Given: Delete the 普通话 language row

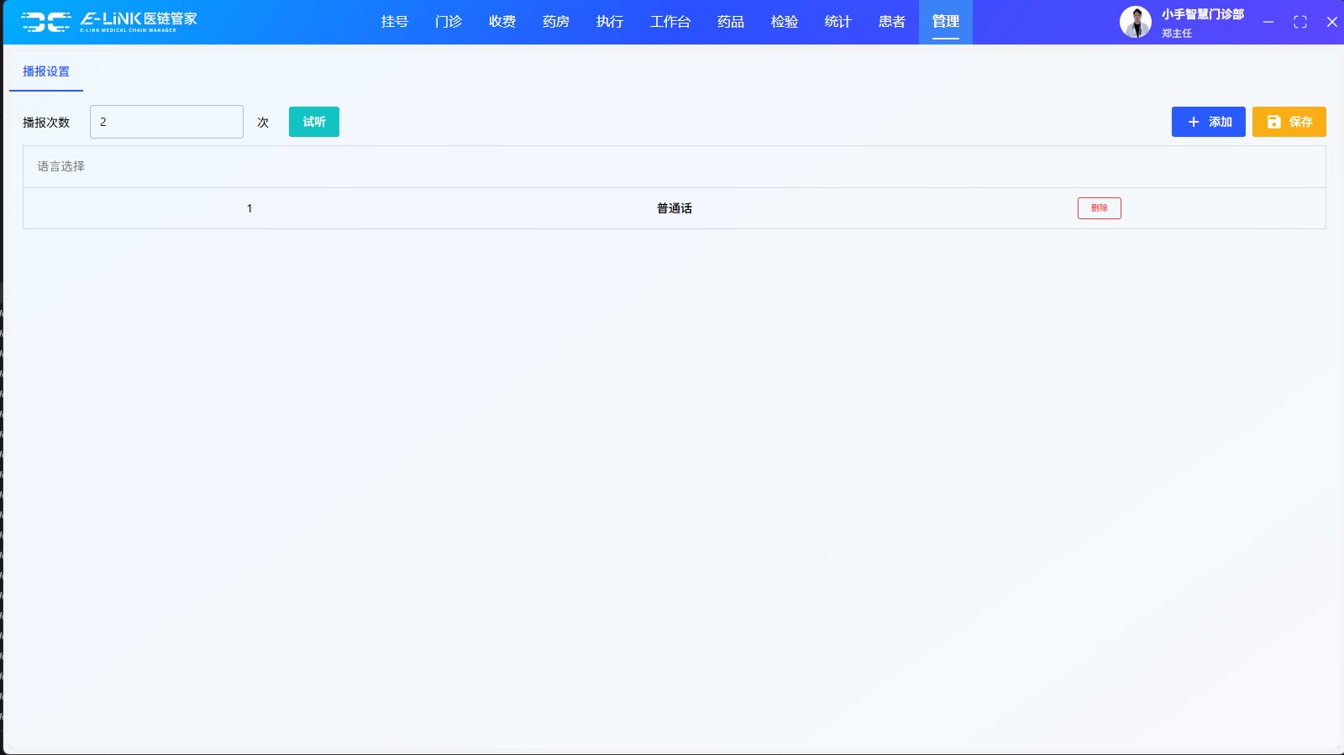Looking at the screenshot, I should click(x=1099, y=208).
